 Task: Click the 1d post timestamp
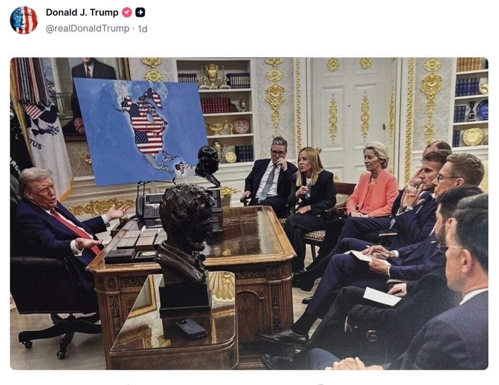142,29
